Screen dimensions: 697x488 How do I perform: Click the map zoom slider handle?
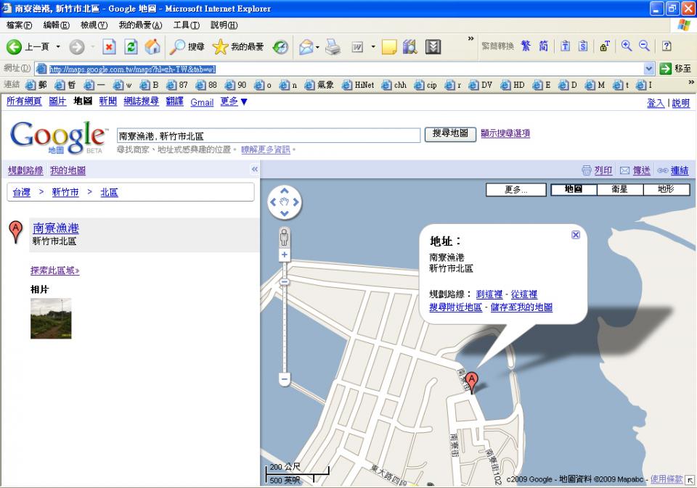[285, 281]
